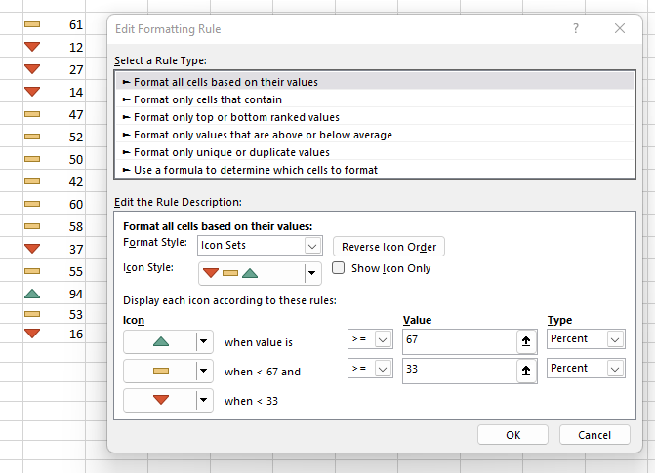This screenshot has width=655, height=473.
Task: Select 'Format only top or bottom ranked values'
Action: (375, 117)
